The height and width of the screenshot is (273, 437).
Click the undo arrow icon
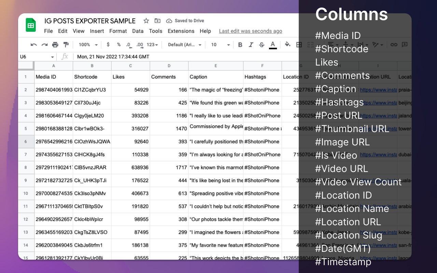33,45
